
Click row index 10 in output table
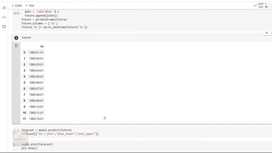[24, 113]
